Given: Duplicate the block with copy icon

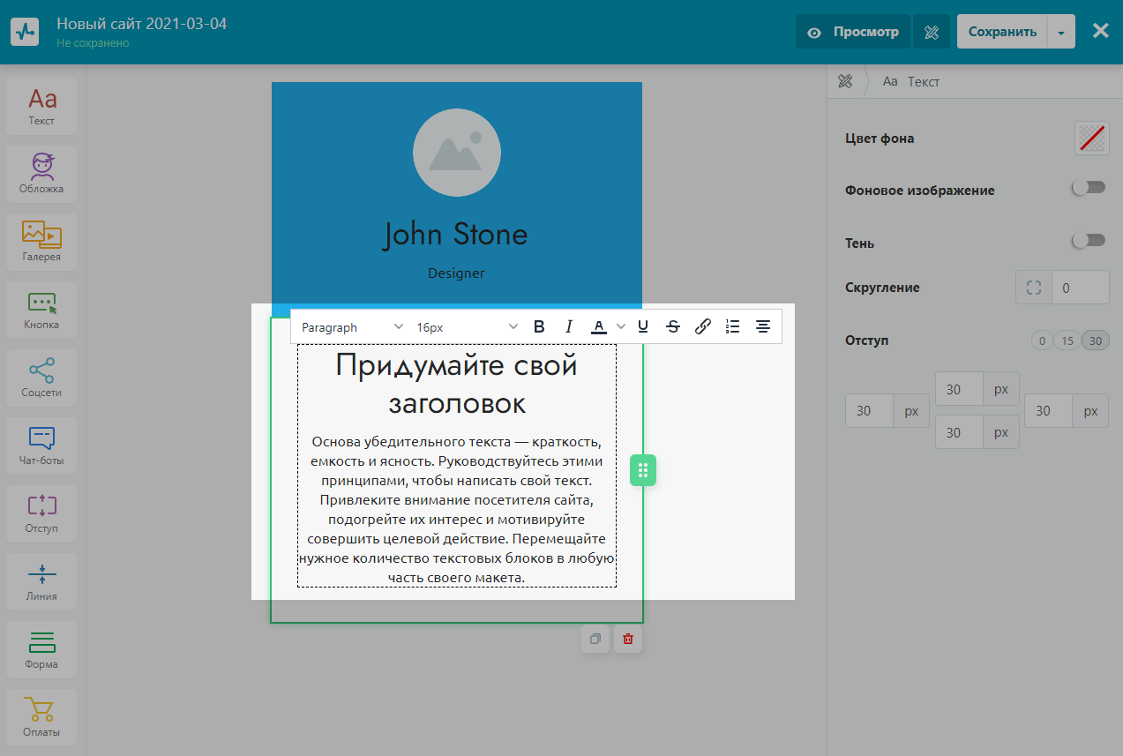Looking at the screenshot, I should pos(595,639).
